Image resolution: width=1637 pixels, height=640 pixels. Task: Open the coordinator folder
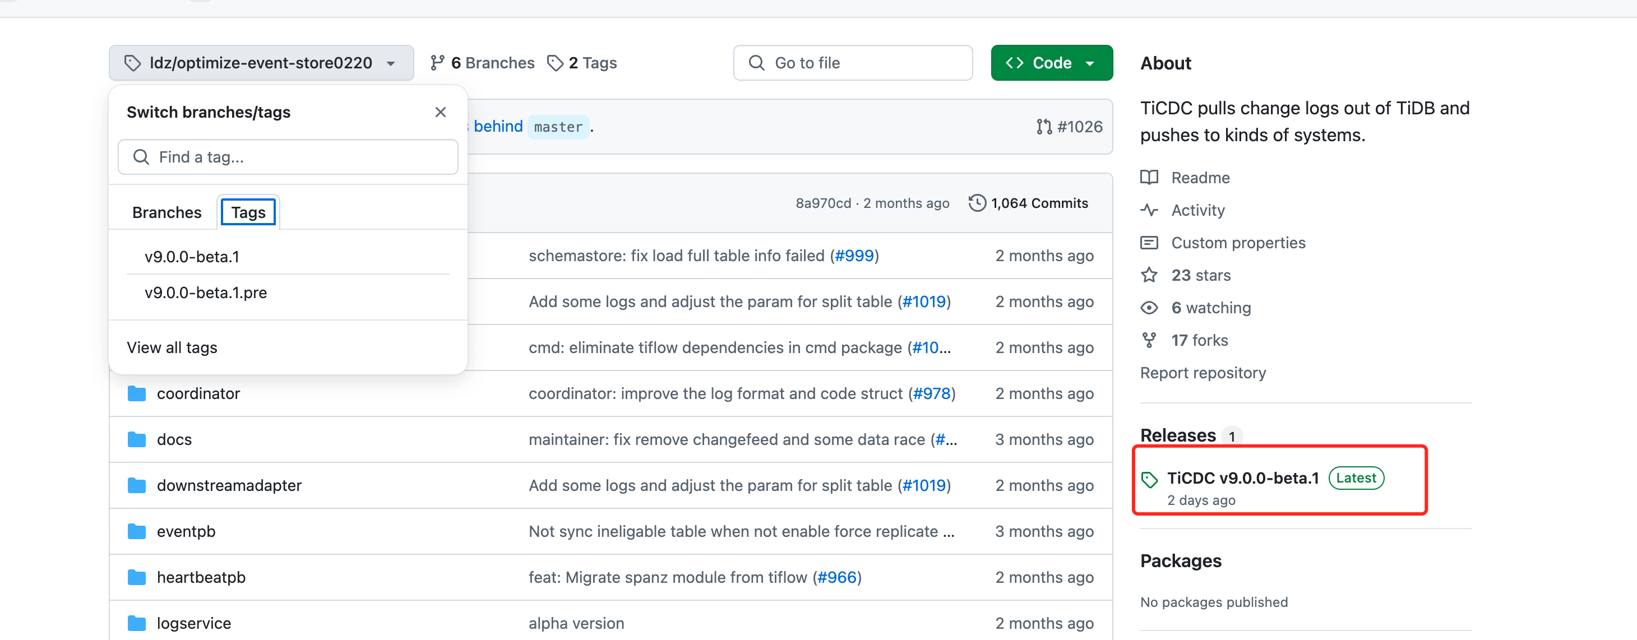click(198, 393)
